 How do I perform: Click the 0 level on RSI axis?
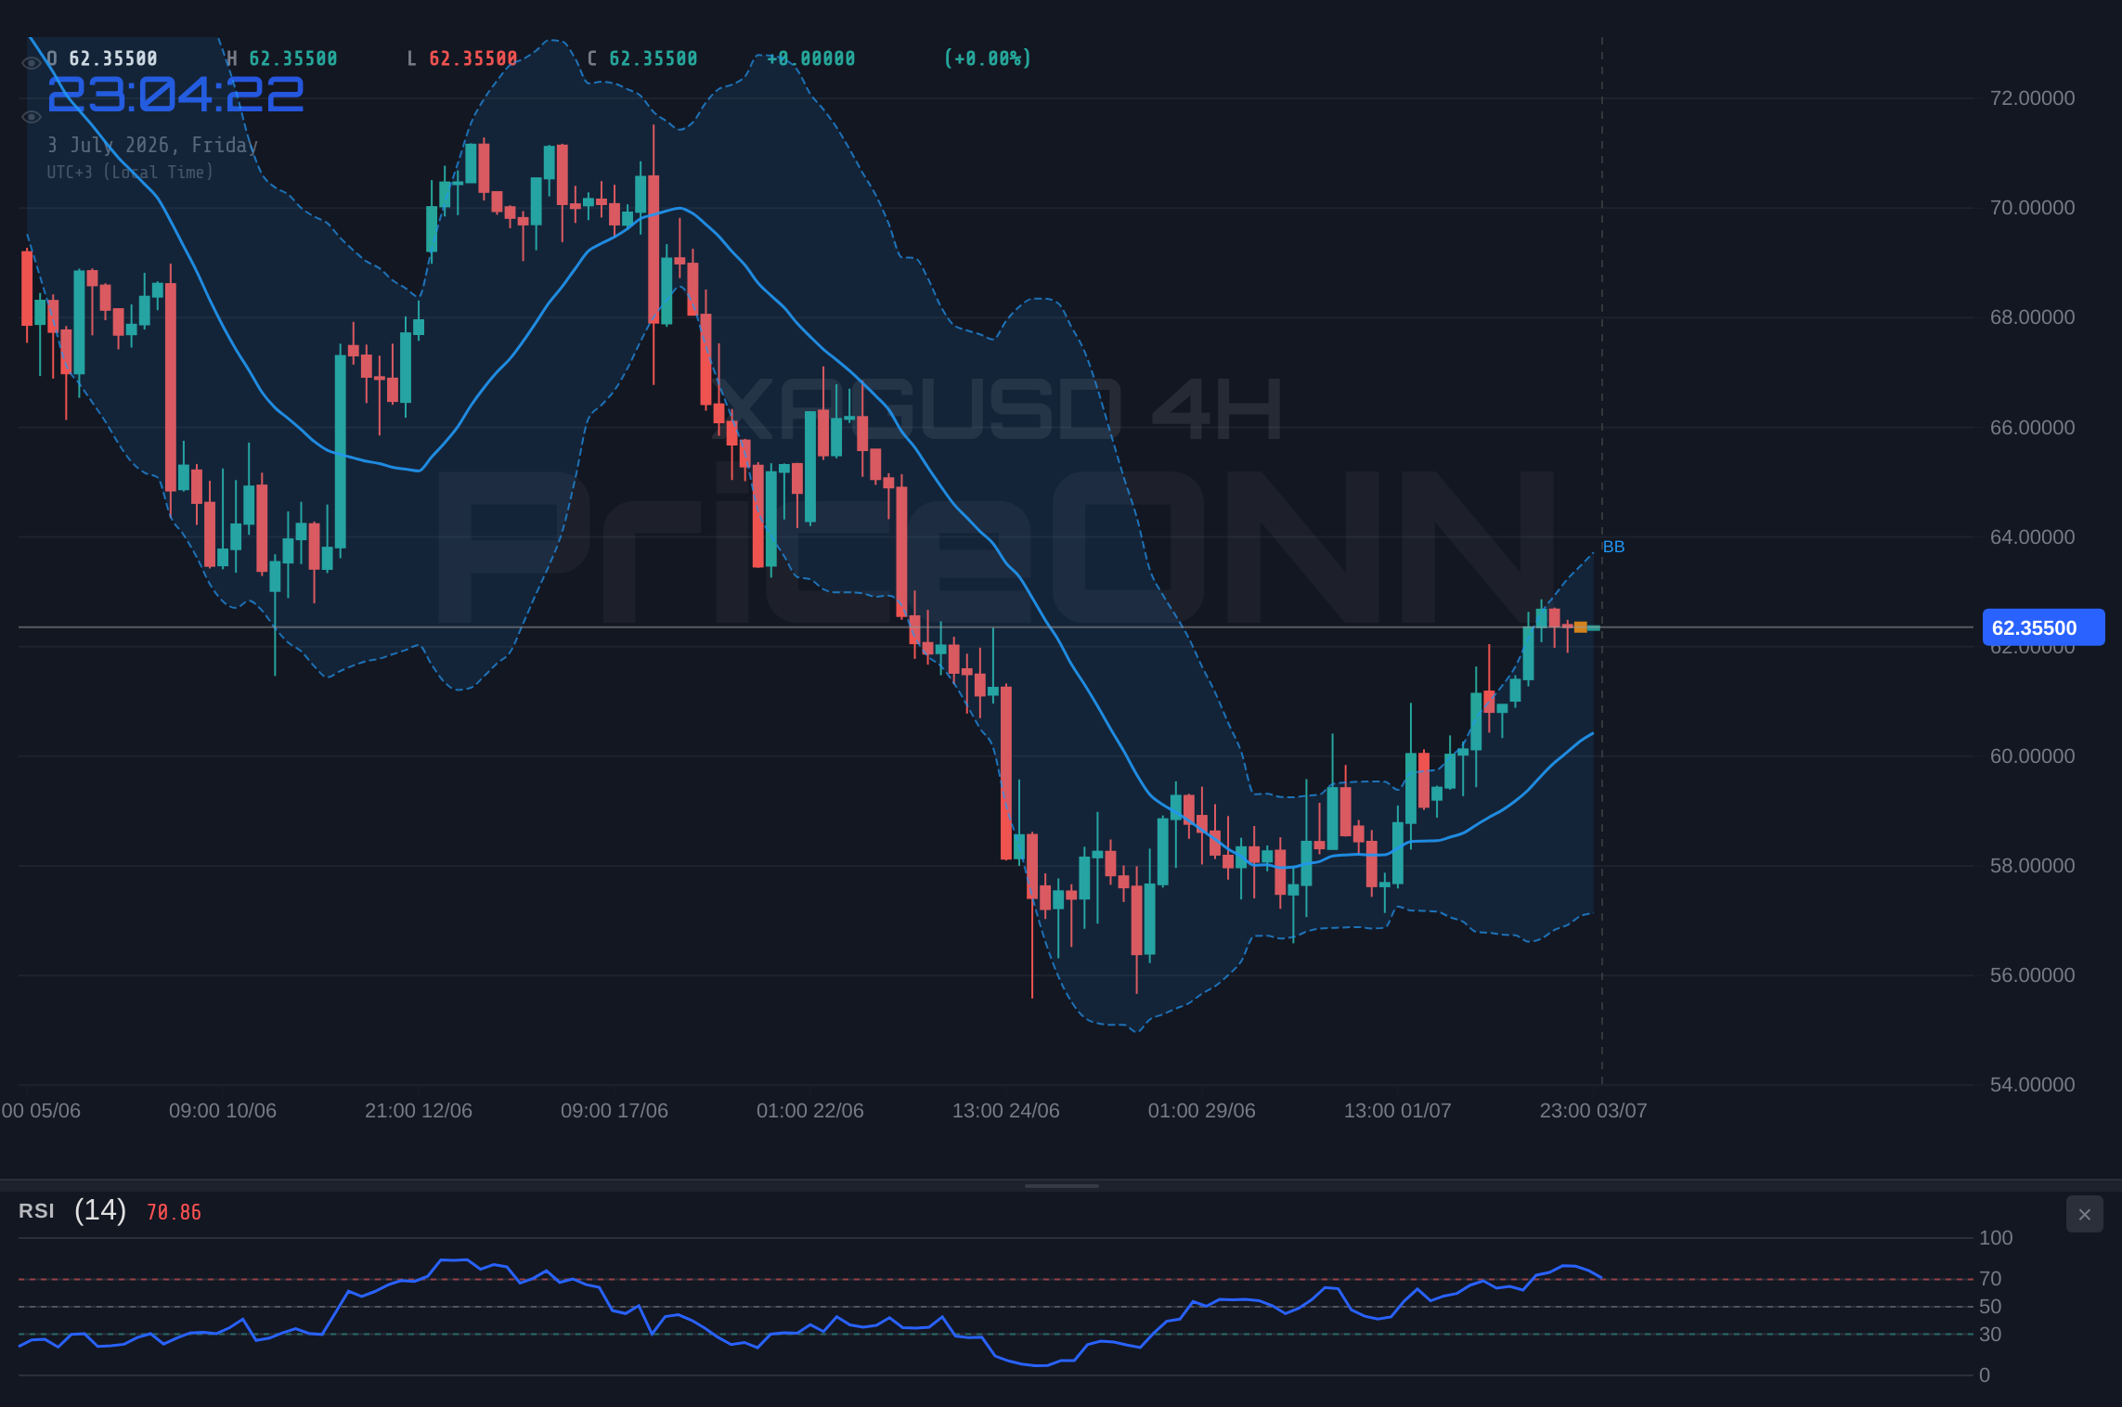click(x=1985, y=1375)
